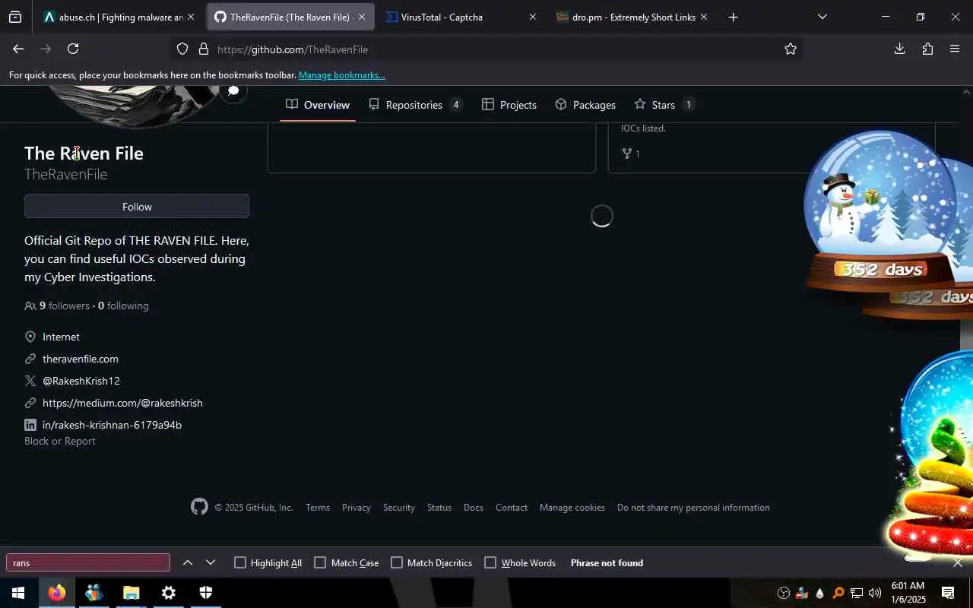The width and height of the screenshot is (973, 608).
Task: Click the snowman snow globe widget
Action: (880, 213)
